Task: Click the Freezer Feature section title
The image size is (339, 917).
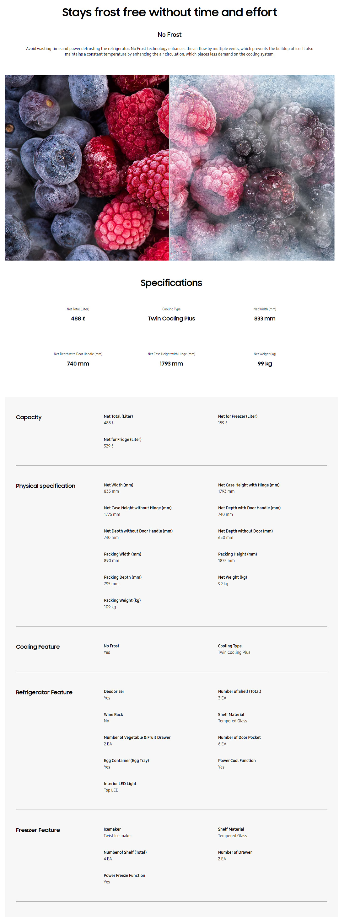Action: tap(38, 830)
